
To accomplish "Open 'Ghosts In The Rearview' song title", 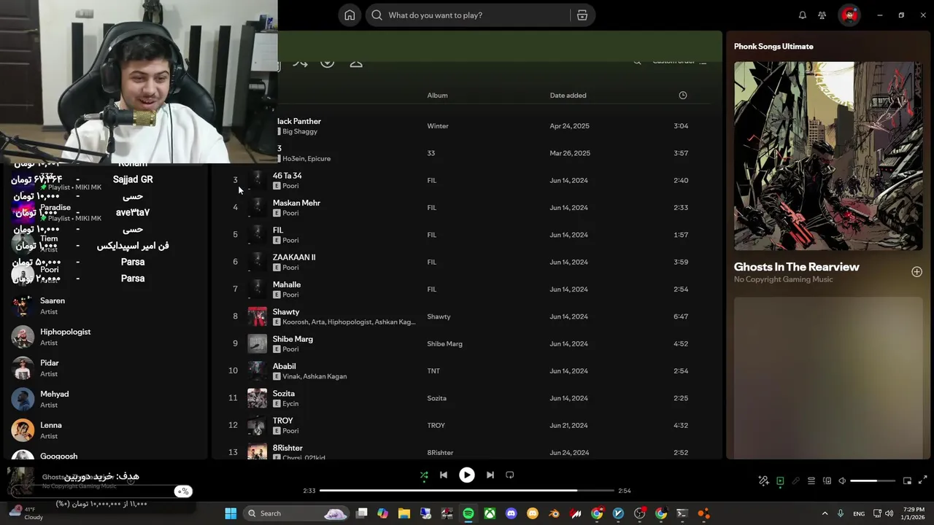I will [796, 267].
